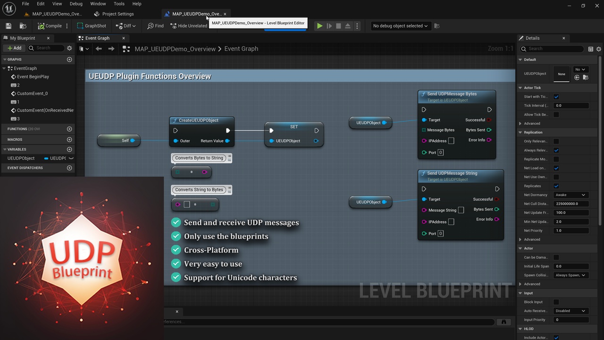Viewport: 604px width, 340px height.
Task: Compile the blueprint
Action: coord(50,26)
